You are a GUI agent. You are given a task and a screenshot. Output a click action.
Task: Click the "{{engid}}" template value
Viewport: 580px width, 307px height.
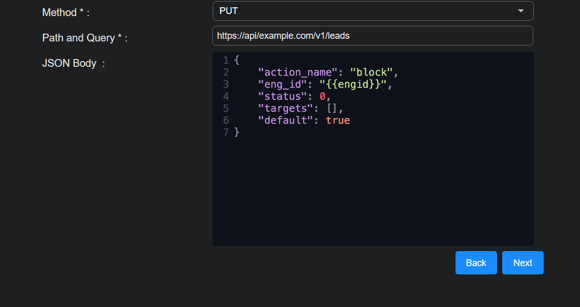(353, 84)
